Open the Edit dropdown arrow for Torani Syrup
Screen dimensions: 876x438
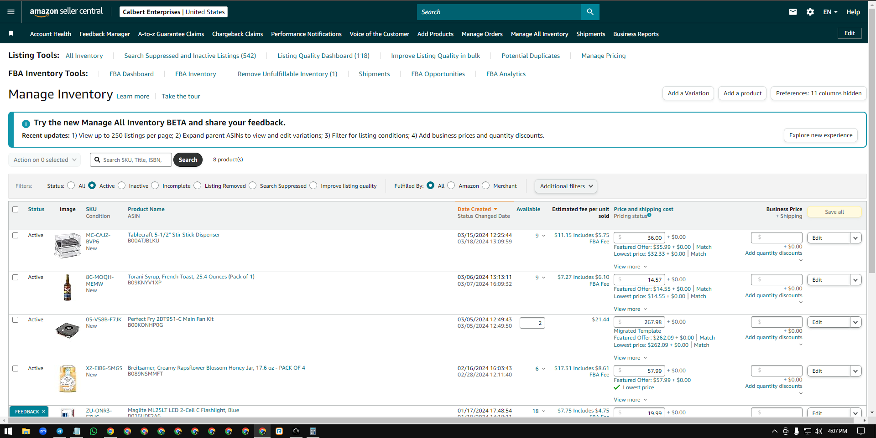[x=856, y=280]
